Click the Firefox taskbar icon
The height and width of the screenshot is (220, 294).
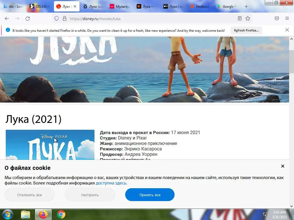[x=43, y=214]
